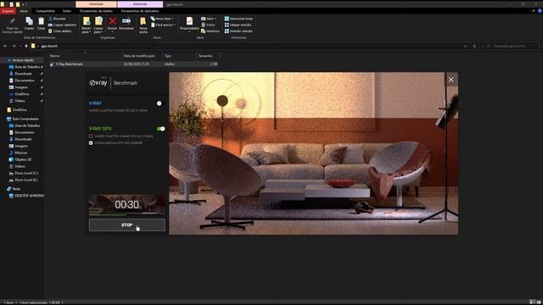Click the 00:30 timer thumbnail
Screen dimensions: 543x305
[126, 204]
